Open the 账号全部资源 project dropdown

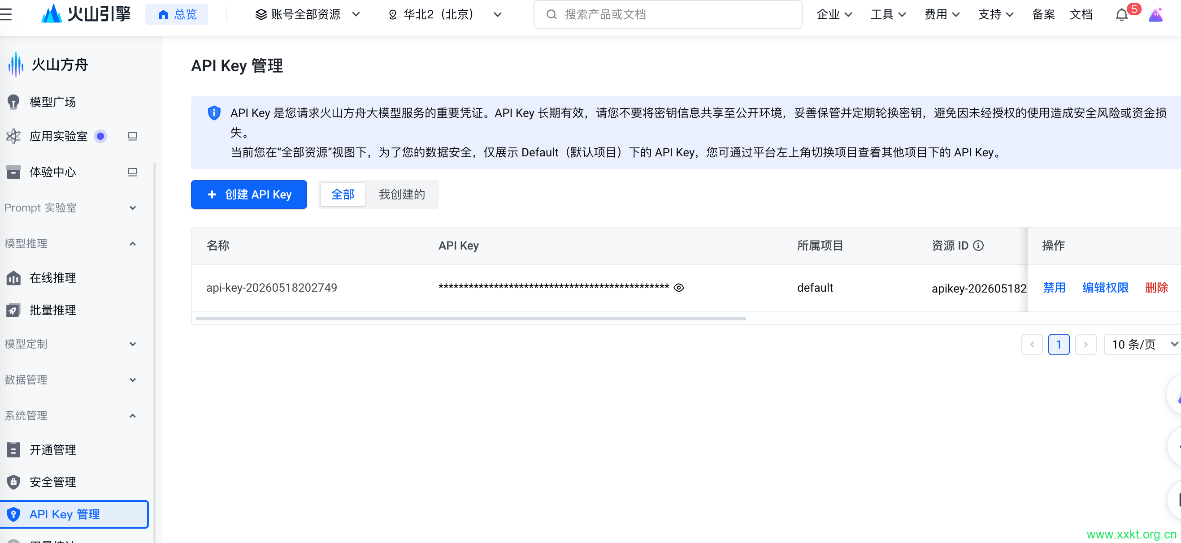tap(307, 15)
